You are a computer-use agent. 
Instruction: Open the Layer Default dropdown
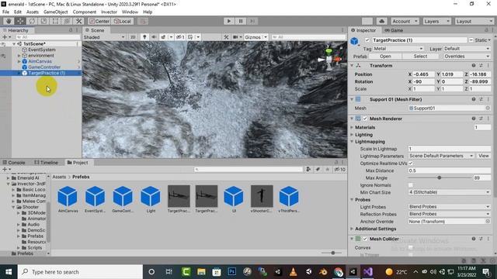(x=467, y=49)
